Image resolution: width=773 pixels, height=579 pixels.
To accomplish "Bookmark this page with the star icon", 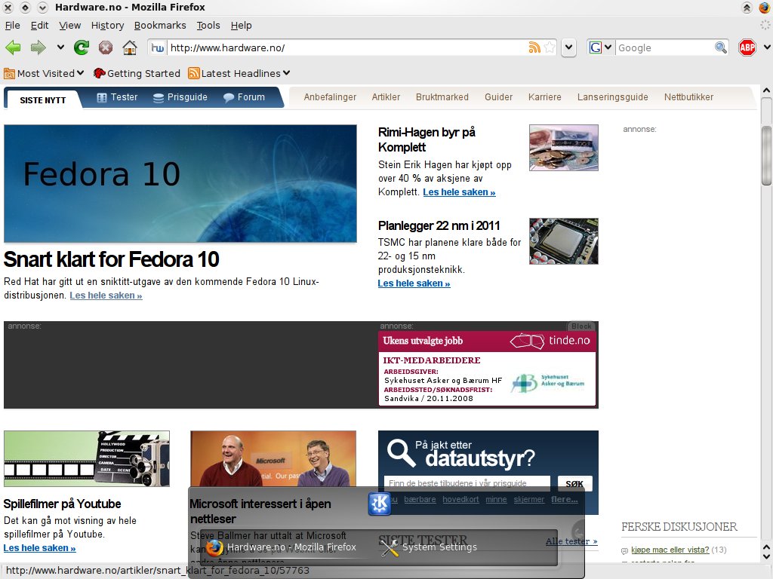I will (x=550, y=47).
